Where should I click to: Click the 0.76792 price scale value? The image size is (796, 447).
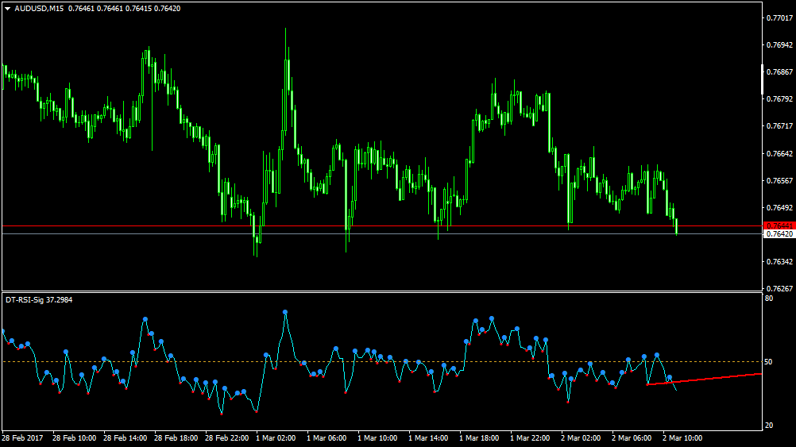point(779,99)
